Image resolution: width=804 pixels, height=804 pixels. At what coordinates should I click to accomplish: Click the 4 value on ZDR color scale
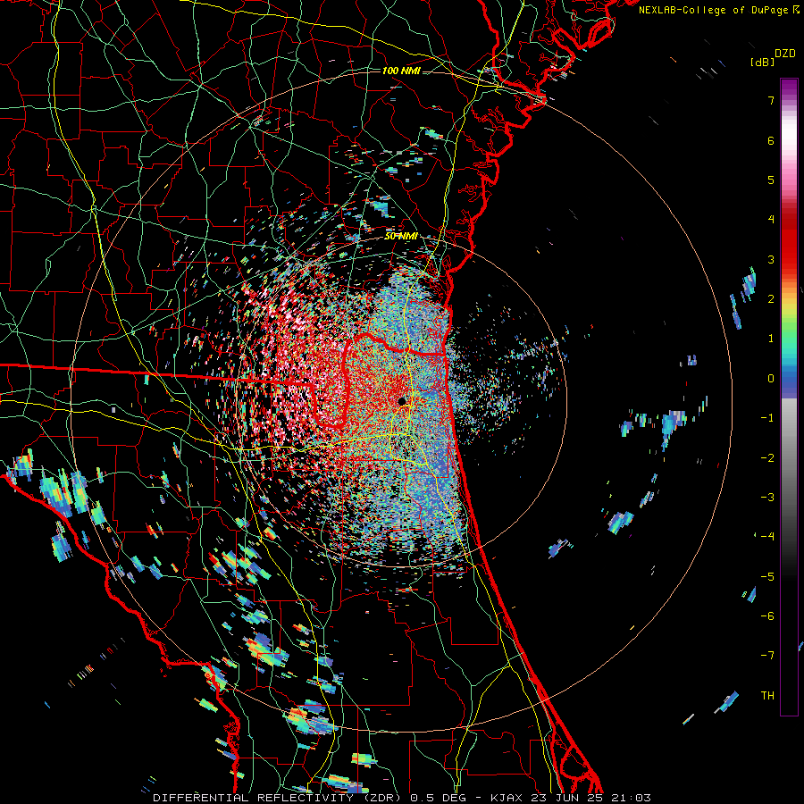[x=771, y=220]
